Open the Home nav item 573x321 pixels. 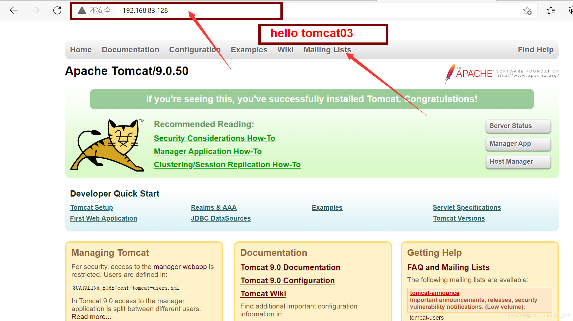pyautogui.click(x=81, y=50)
